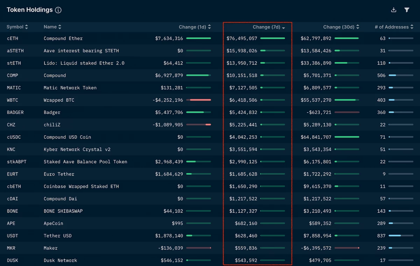The image size is (420, 266).
Task: Click the $7,634,316 1d change value
Action: tap(169, 38)
